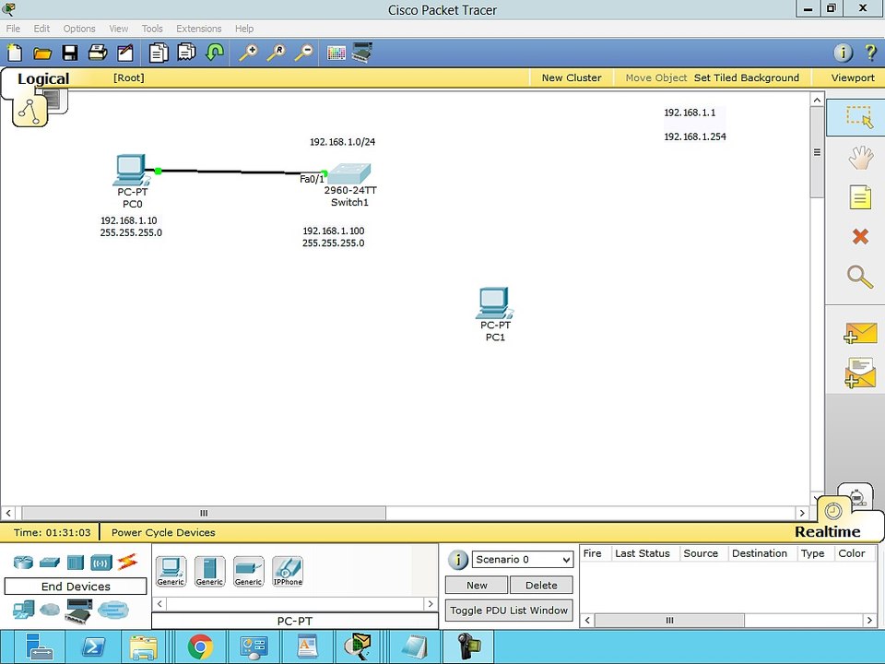Click the New Cluster button
Screen dimensions: 885x664
coord(572,77)
